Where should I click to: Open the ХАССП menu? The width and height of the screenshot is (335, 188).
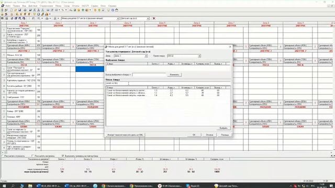point(85,6)
